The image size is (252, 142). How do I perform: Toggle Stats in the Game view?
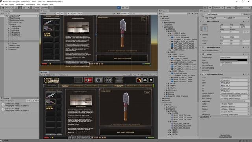[146, 75]
